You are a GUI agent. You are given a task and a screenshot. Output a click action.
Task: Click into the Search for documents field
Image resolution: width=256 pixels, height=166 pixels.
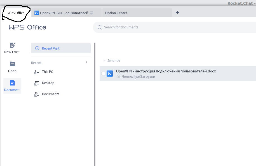174,27
